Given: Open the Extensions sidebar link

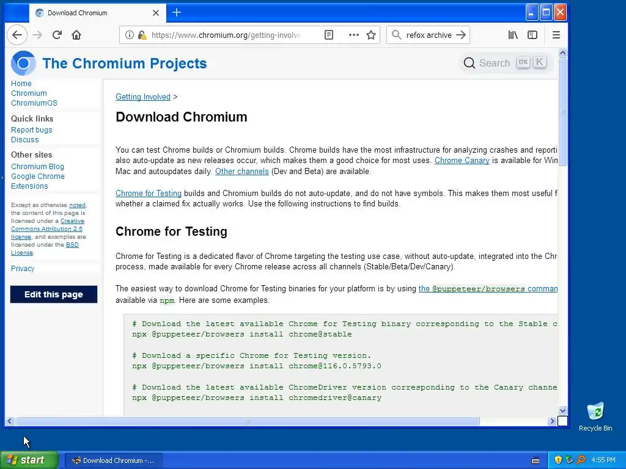Looking at the screenshot, I should [29, 186].
